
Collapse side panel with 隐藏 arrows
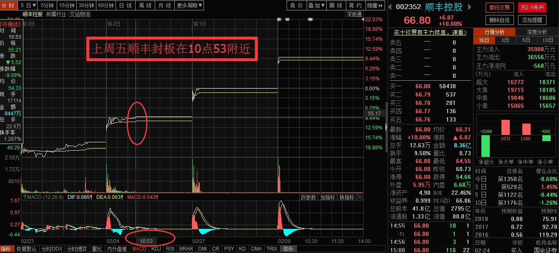pyautogui.click(x=375, y=5)
